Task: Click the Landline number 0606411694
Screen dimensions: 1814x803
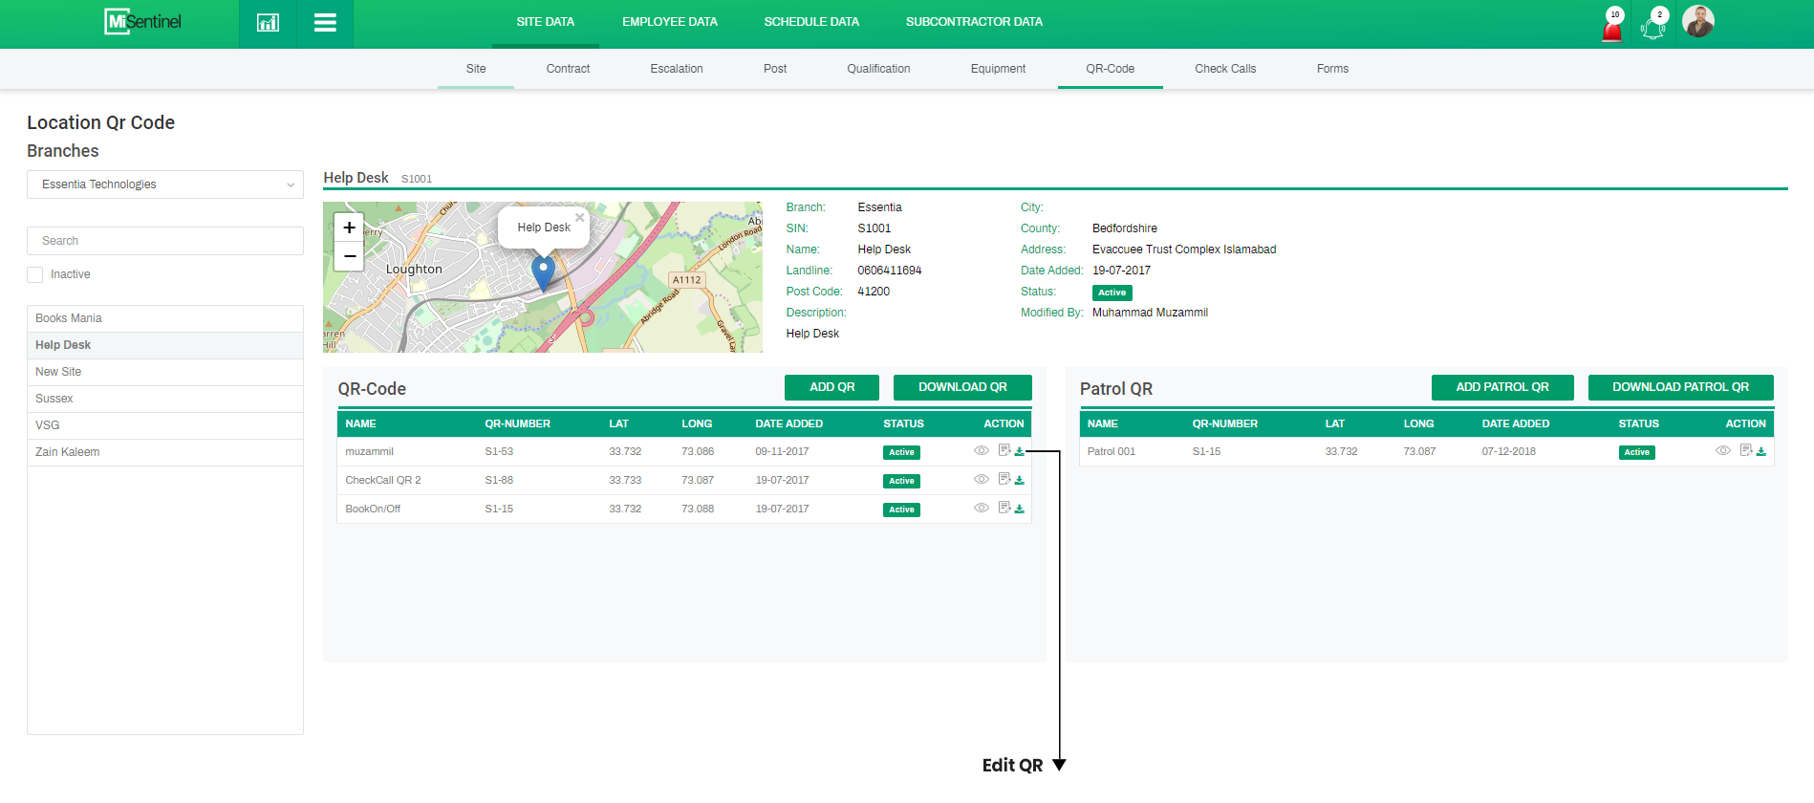Action: 889,271
